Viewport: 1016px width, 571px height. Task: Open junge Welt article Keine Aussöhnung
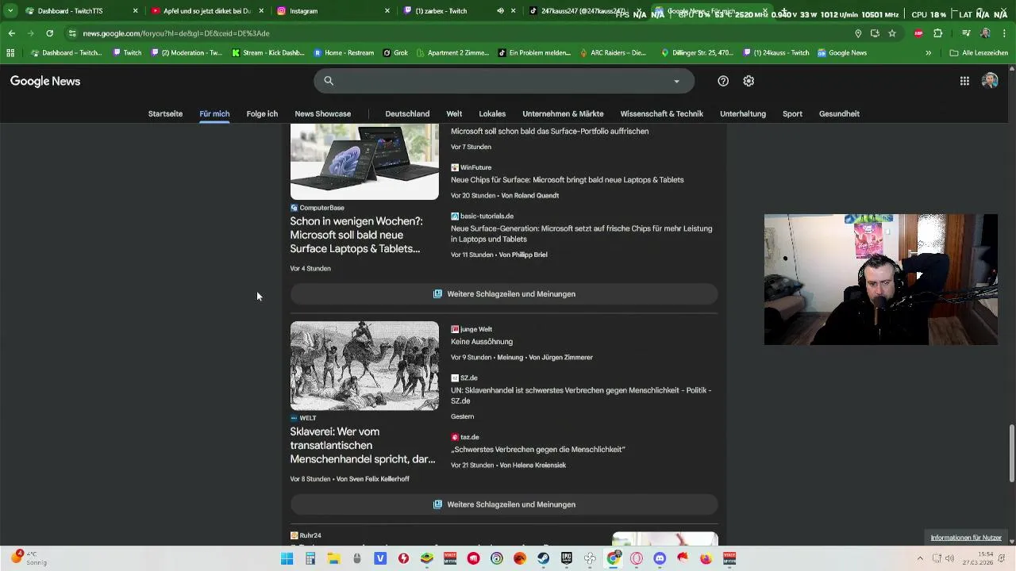point(482,342)
